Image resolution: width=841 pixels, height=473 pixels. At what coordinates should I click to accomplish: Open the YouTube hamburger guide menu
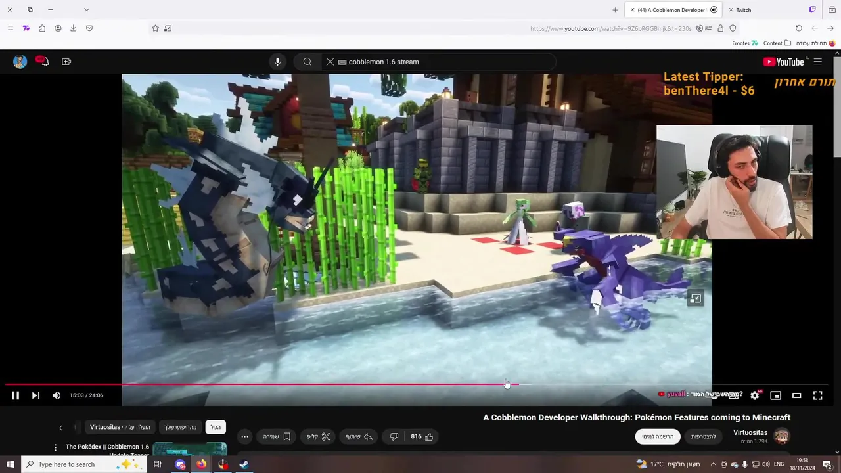(818, 62)
